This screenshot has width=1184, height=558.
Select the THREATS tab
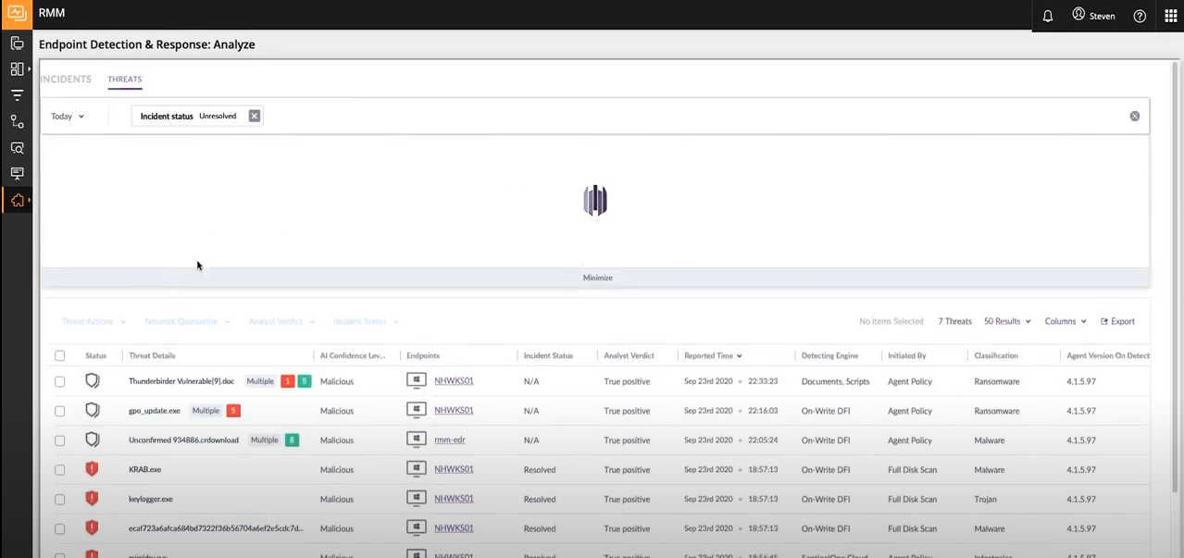point(124,79)
